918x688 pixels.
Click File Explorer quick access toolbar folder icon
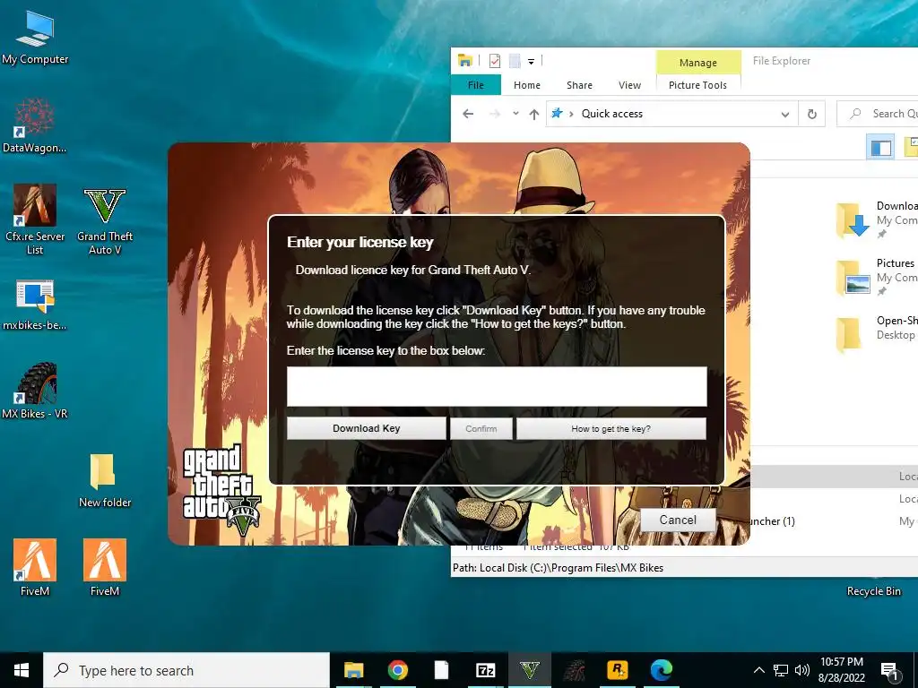tap(465, 60)
